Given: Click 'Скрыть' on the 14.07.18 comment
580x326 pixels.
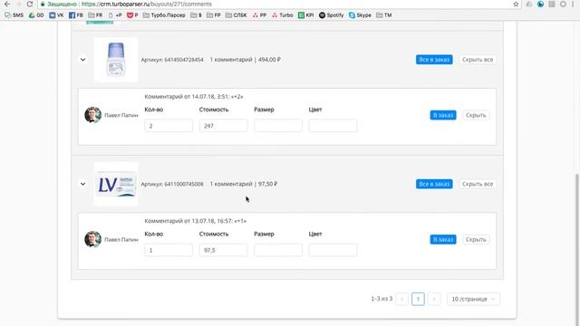Looking at the screenshot, I should click(476, 115).
